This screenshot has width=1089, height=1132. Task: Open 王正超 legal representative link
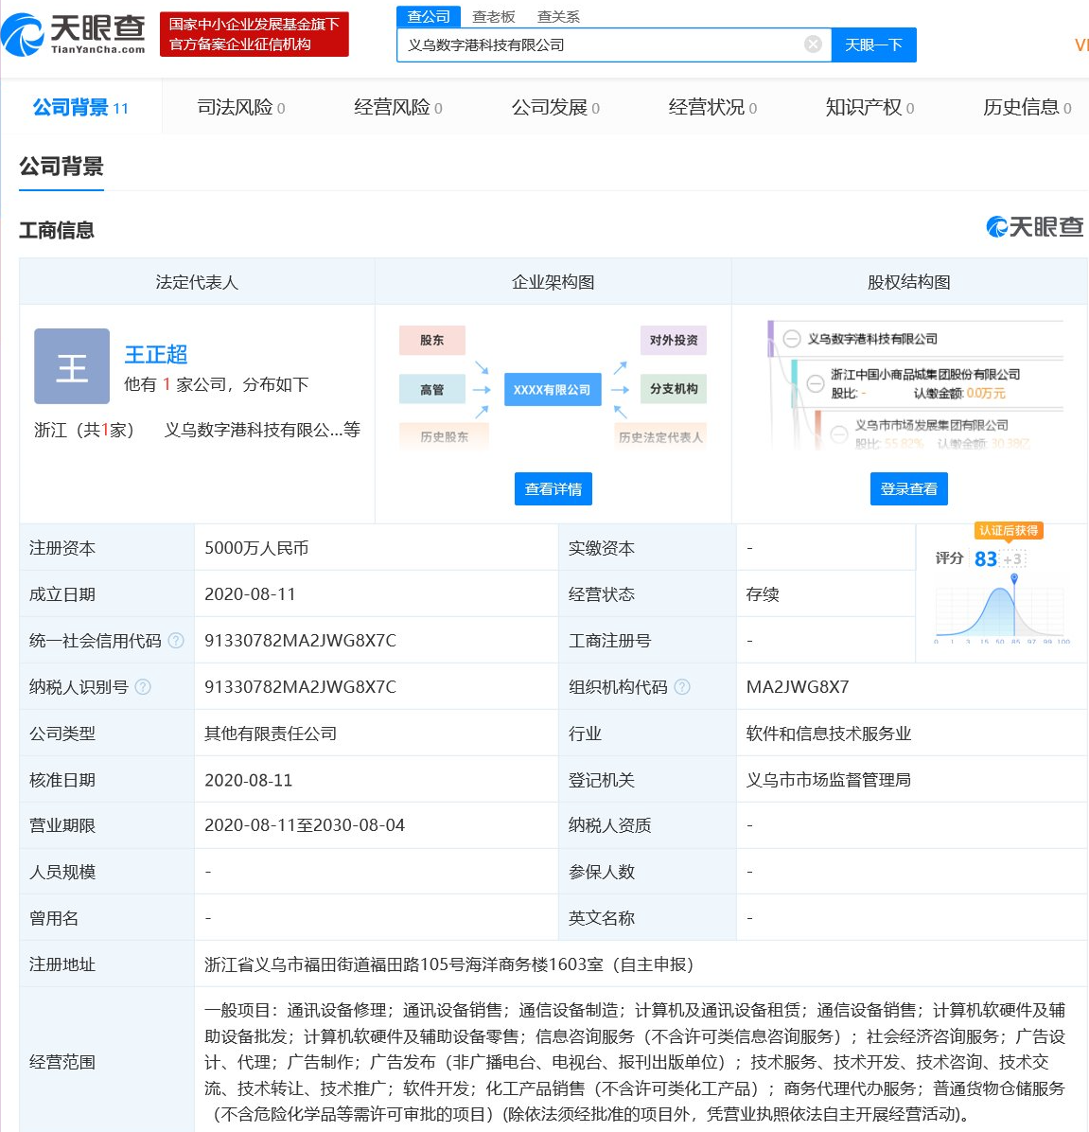[x=156, y=355]
